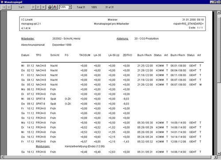Print the report with the printer icon
Screen dimensions: 221x160
[50, 7]
